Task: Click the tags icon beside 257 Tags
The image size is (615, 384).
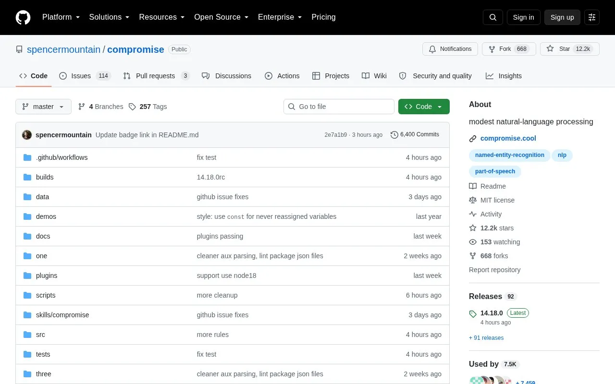Action: pos(132,107)
